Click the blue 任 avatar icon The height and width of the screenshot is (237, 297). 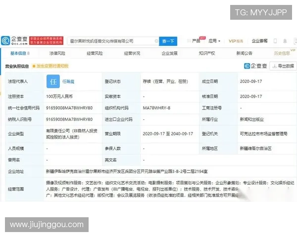53,81
